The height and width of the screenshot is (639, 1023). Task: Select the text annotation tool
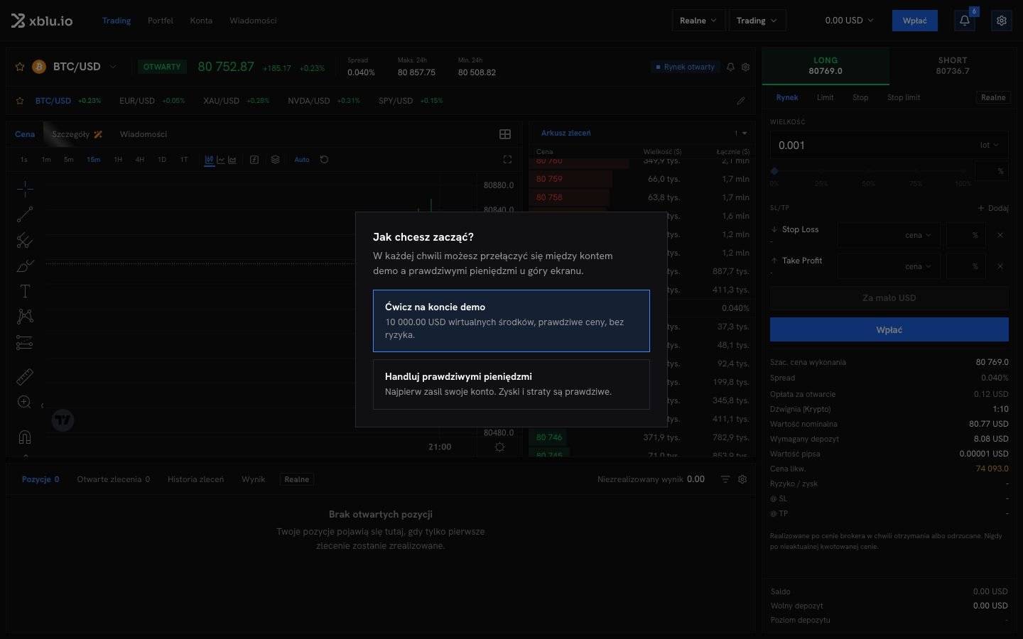[25, 291]
